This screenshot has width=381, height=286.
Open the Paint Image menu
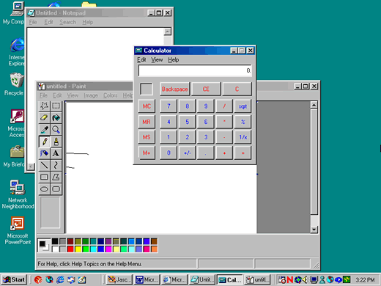91,95
